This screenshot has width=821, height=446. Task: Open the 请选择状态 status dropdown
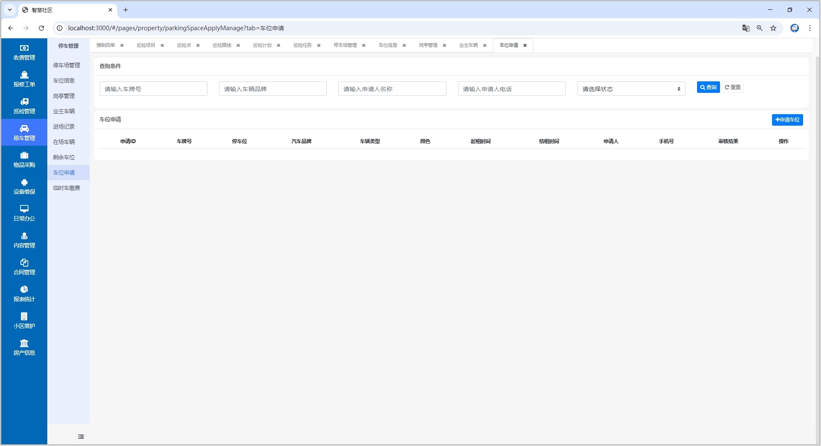click(x=631, y=89)
